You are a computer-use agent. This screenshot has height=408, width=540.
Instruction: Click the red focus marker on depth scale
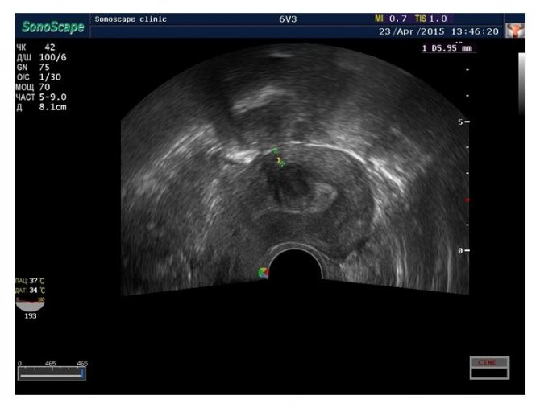[467, 200]
